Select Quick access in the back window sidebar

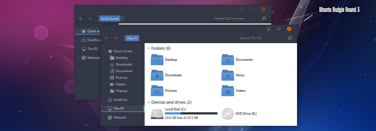point(94,31)
